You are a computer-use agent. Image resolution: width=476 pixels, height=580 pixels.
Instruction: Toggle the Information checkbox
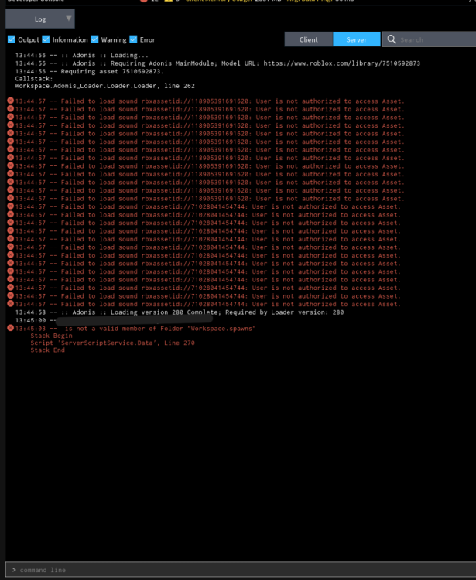pos(46,39)
